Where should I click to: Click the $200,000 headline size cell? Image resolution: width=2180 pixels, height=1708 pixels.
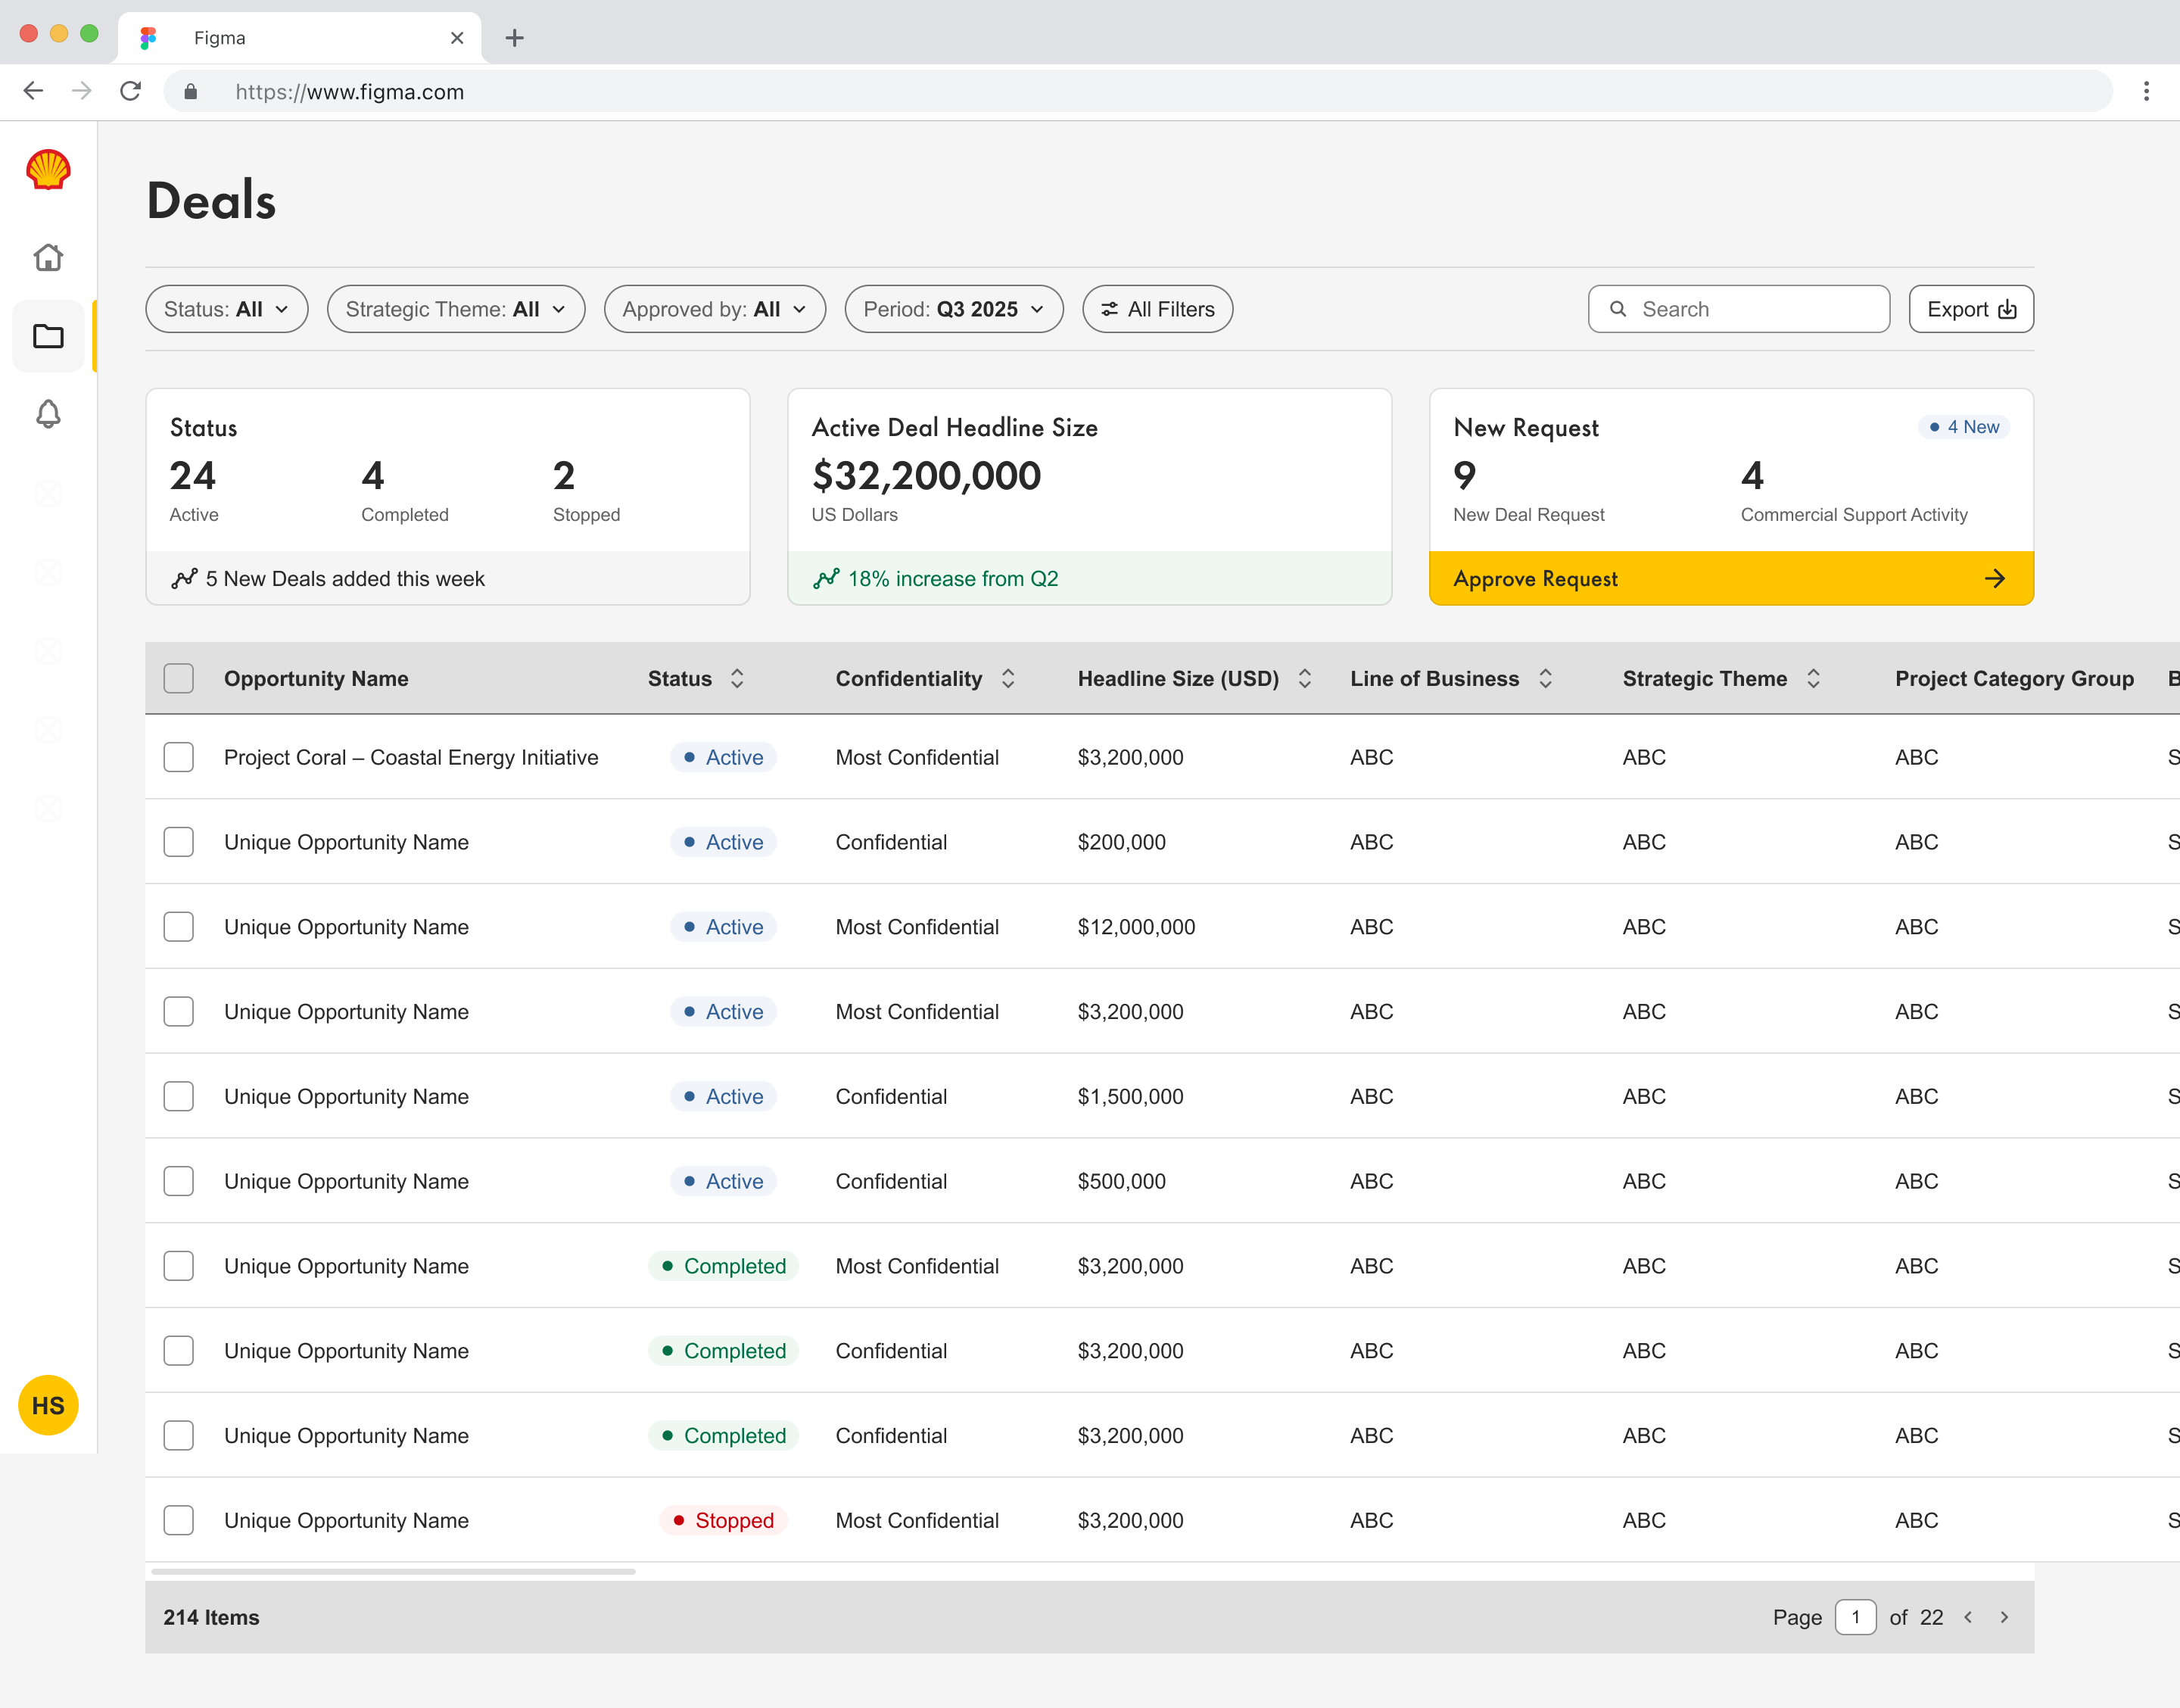coord(1122,842)
